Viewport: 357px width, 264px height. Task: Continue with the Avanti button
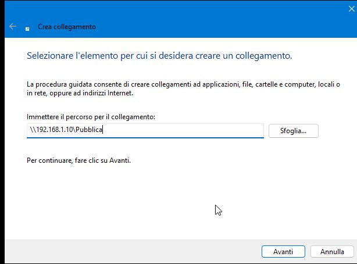pyautogui.click(x=283, y=251)
